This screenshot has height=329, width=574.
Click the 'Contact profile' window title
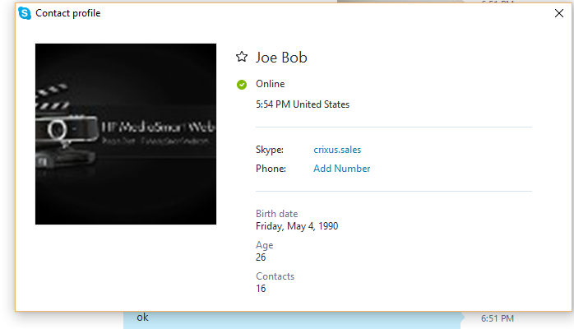click(67, 13)
